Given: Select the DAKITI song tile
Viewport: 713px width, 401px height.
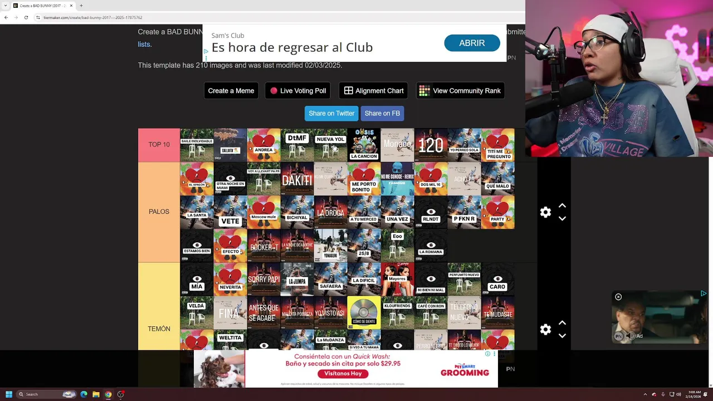Looking at the screenshot, I should click(297, 178).
